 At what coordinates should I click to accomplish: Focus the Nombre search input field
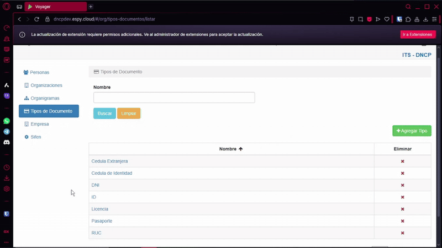point(174,98)
